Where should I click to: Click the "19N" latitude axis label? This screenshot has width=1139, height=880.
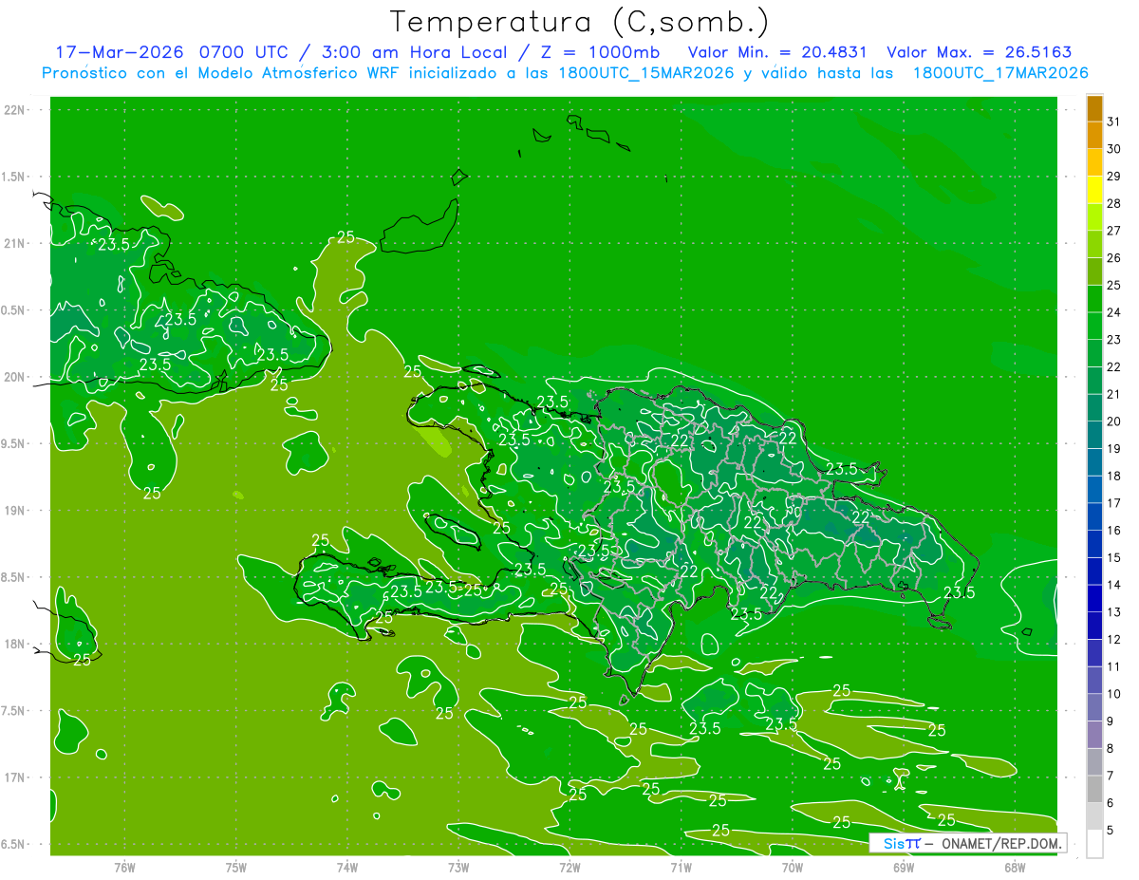pos(15,511)
